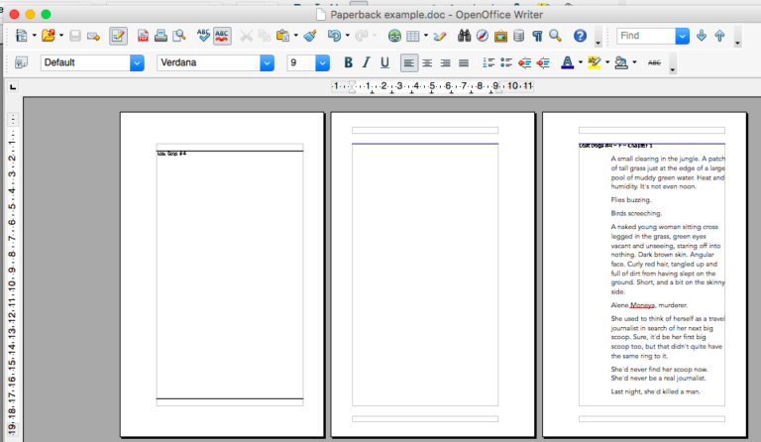Toggle Bold formatting
This screenshot has height=442, width=761.
[348, 63]
